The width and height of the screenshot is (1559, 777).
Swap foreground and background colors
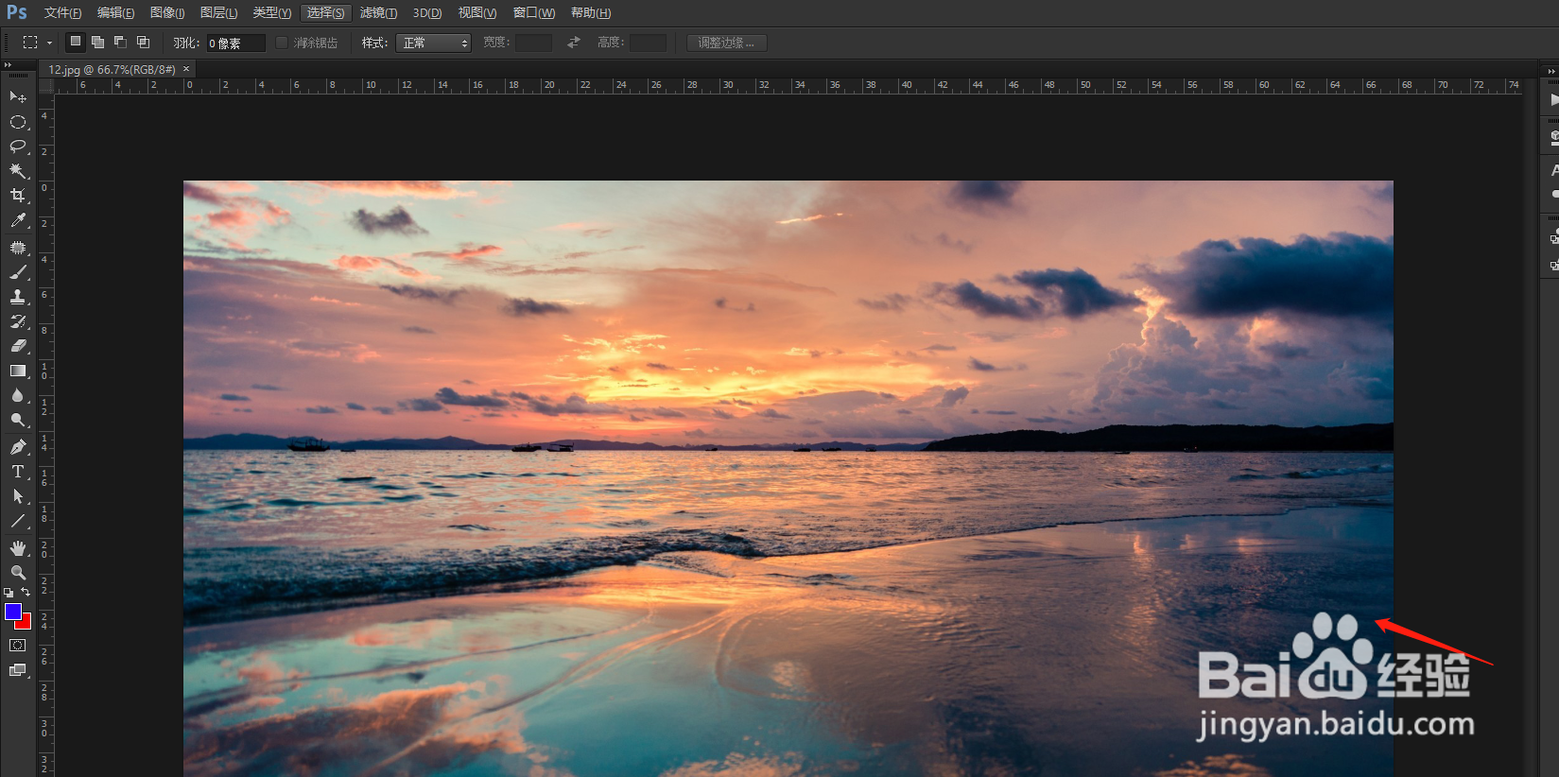tap(26, 593)
